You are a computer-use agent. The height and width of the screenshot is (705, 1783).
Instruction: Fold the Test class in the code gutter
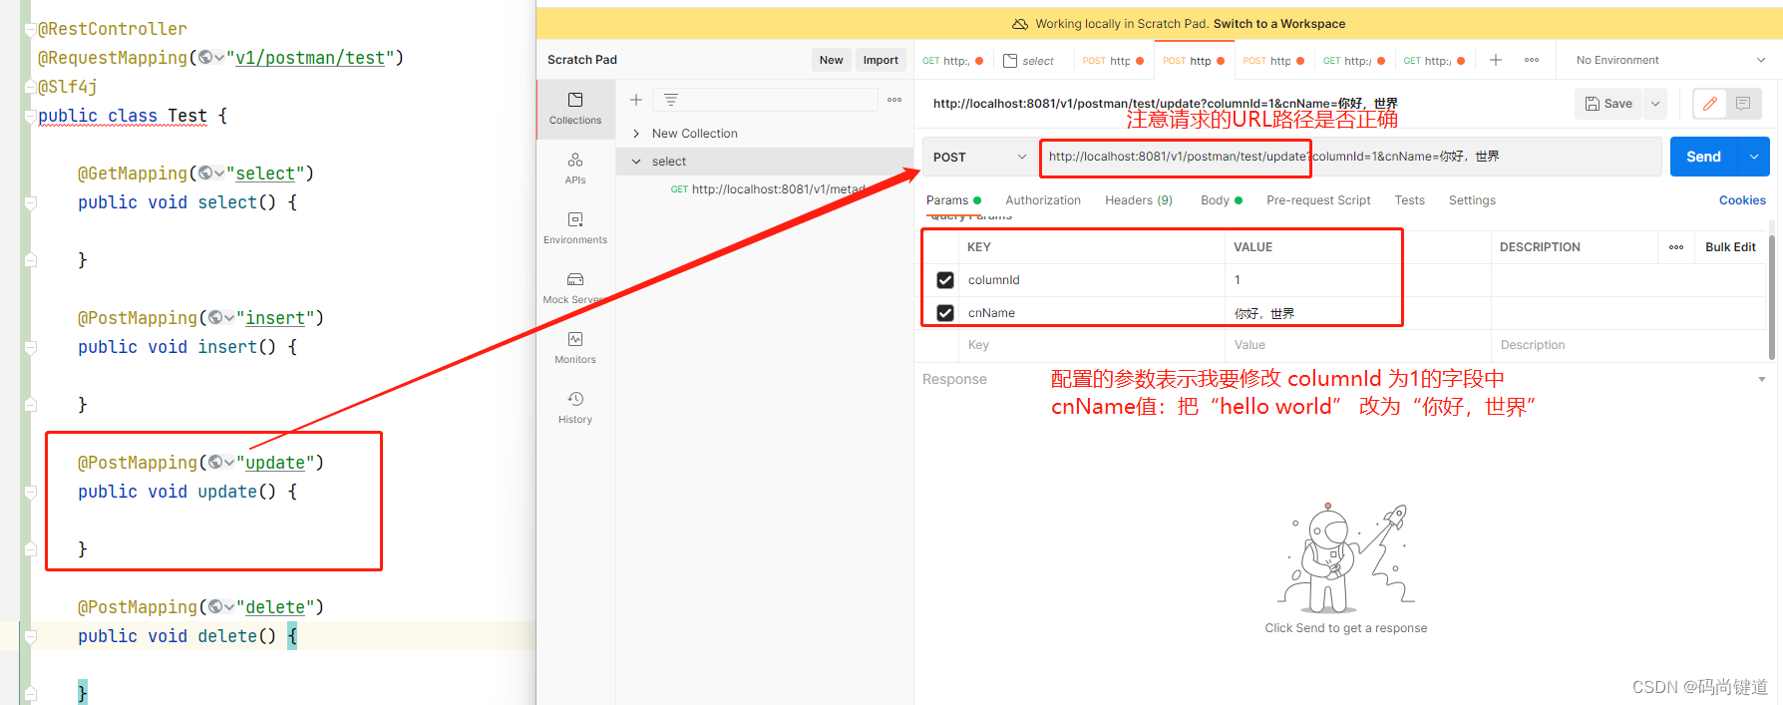coord(30,116)
